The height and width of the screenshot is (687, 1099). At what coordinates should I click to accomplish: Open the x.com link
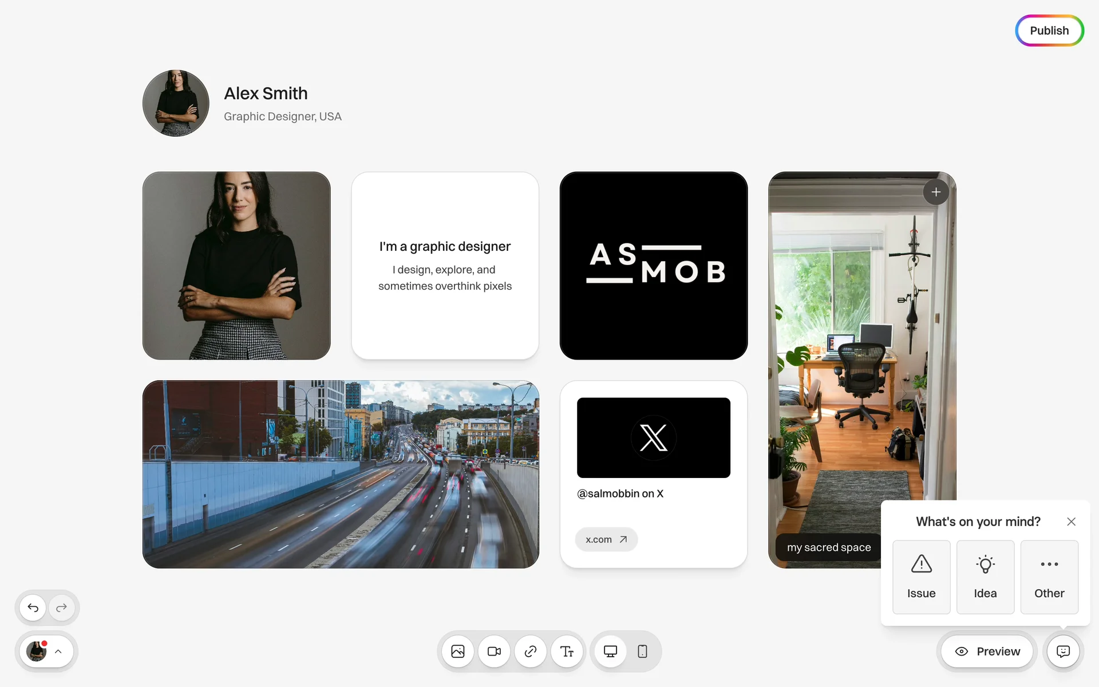tap(606, 539)
